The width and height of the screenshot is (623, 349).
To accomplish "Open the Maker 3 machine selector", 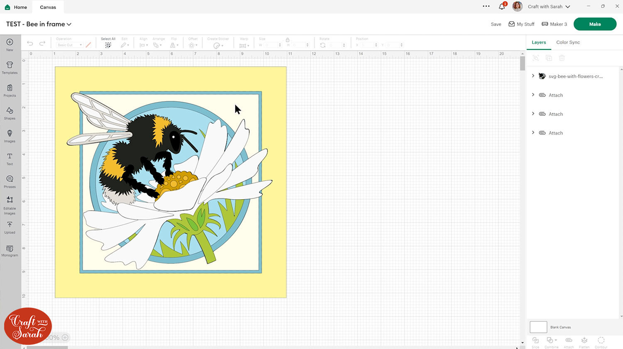I will coord(554,24).
